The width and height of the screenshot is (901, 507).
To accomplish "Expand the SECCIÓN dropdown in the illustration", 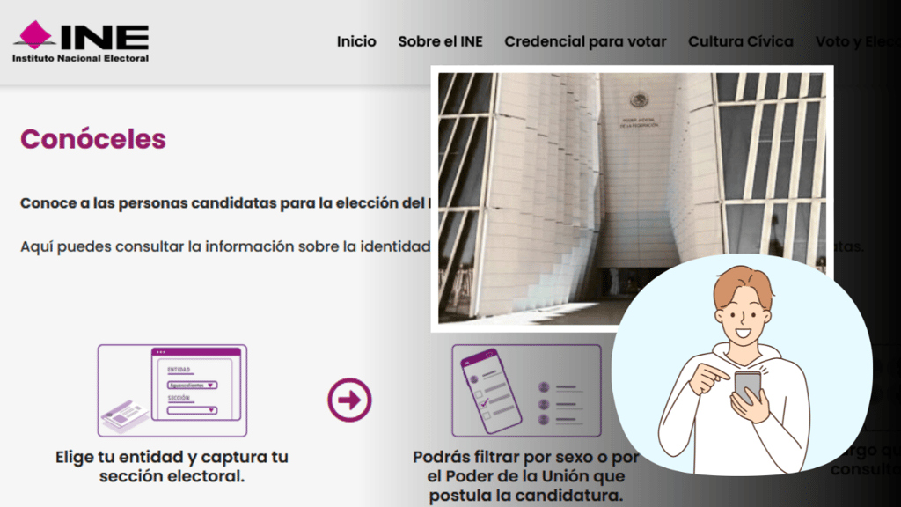I will pyautogui.click(x=193, y=410).
